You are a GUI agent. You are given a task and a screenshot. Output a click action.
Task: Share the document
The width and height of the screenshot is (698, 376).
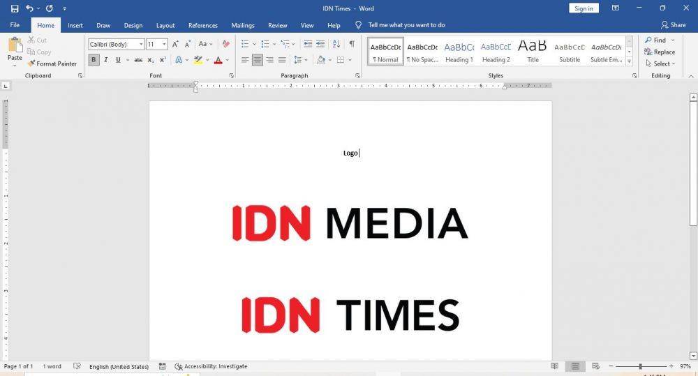coord(673,25)
